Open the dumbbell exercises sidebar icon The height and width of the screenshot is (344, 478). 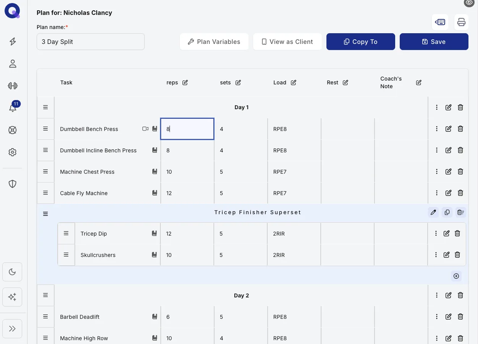(x=13, y=86)
